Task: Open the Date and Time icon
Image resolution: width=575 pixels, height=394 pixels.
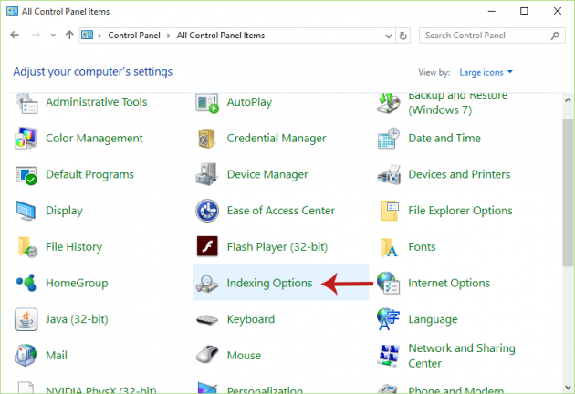Action: coord(389,139)
